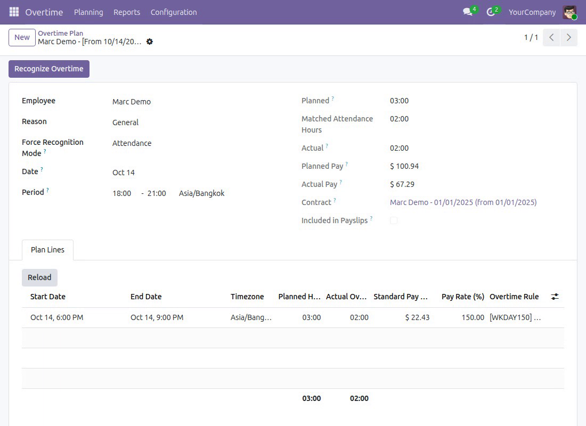586x426 pixels.
Task: Open the Reports menu
Action: [x=127, y=12]
